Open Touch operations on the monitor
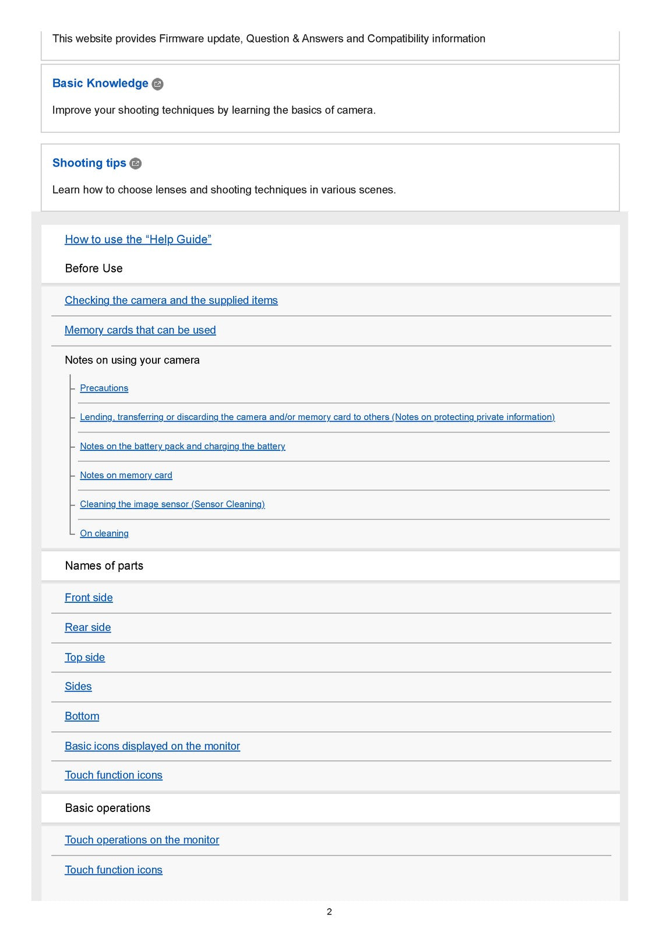 pyautogui.click(x=142, y=840)
